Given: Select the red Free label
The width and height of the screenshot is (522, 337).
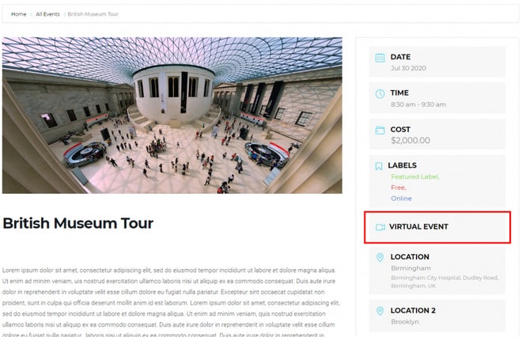Looking at the screenshot, I should click(398, 187).
